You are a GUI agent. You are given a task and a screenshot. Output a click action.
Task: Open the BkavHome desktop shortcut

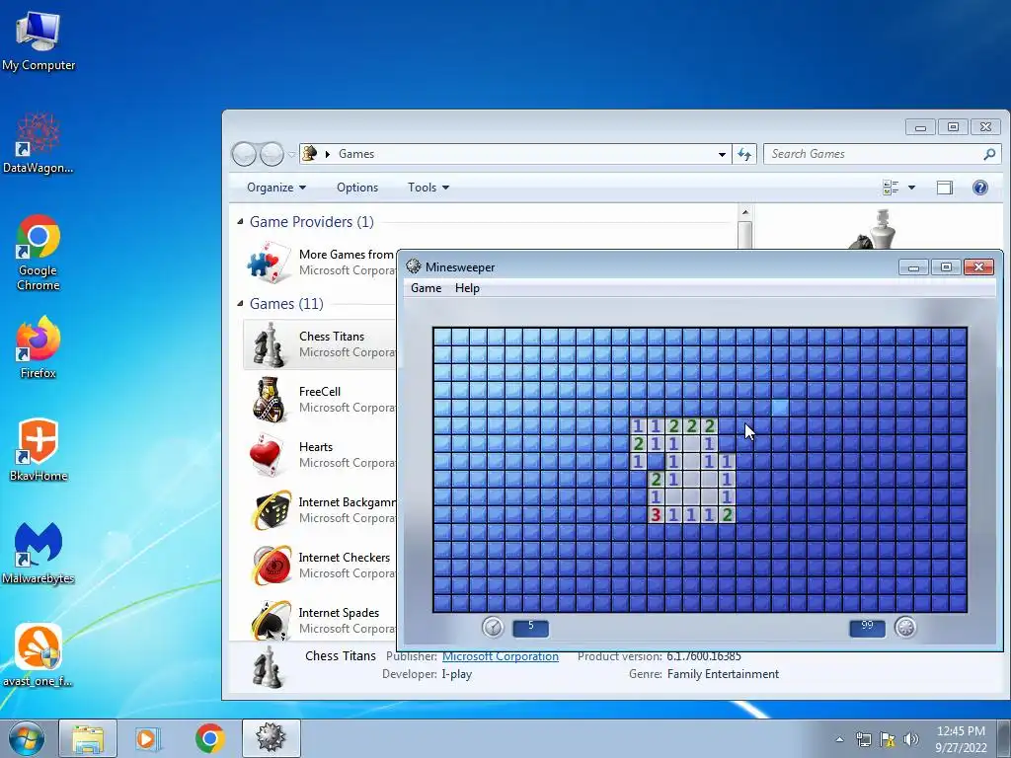39,441
